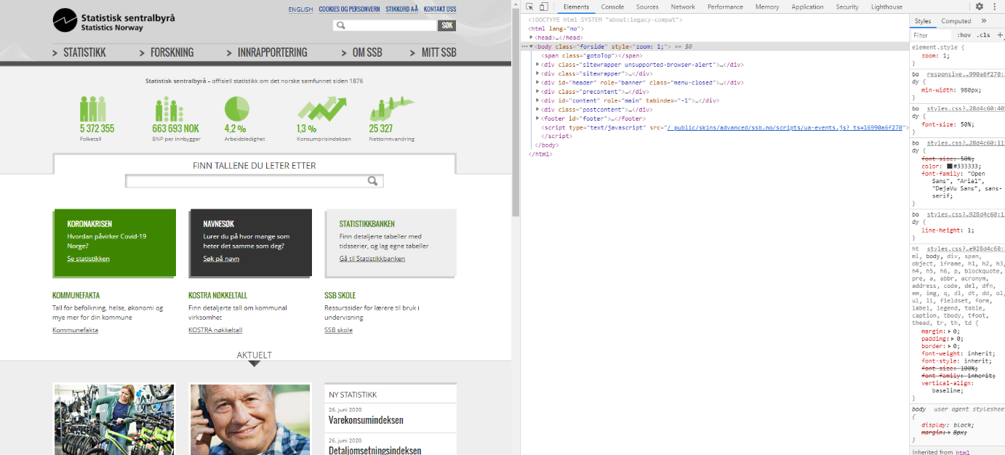Open the Network tab
This screenshot has height=455, width=1005.
[x=683, y=7]
